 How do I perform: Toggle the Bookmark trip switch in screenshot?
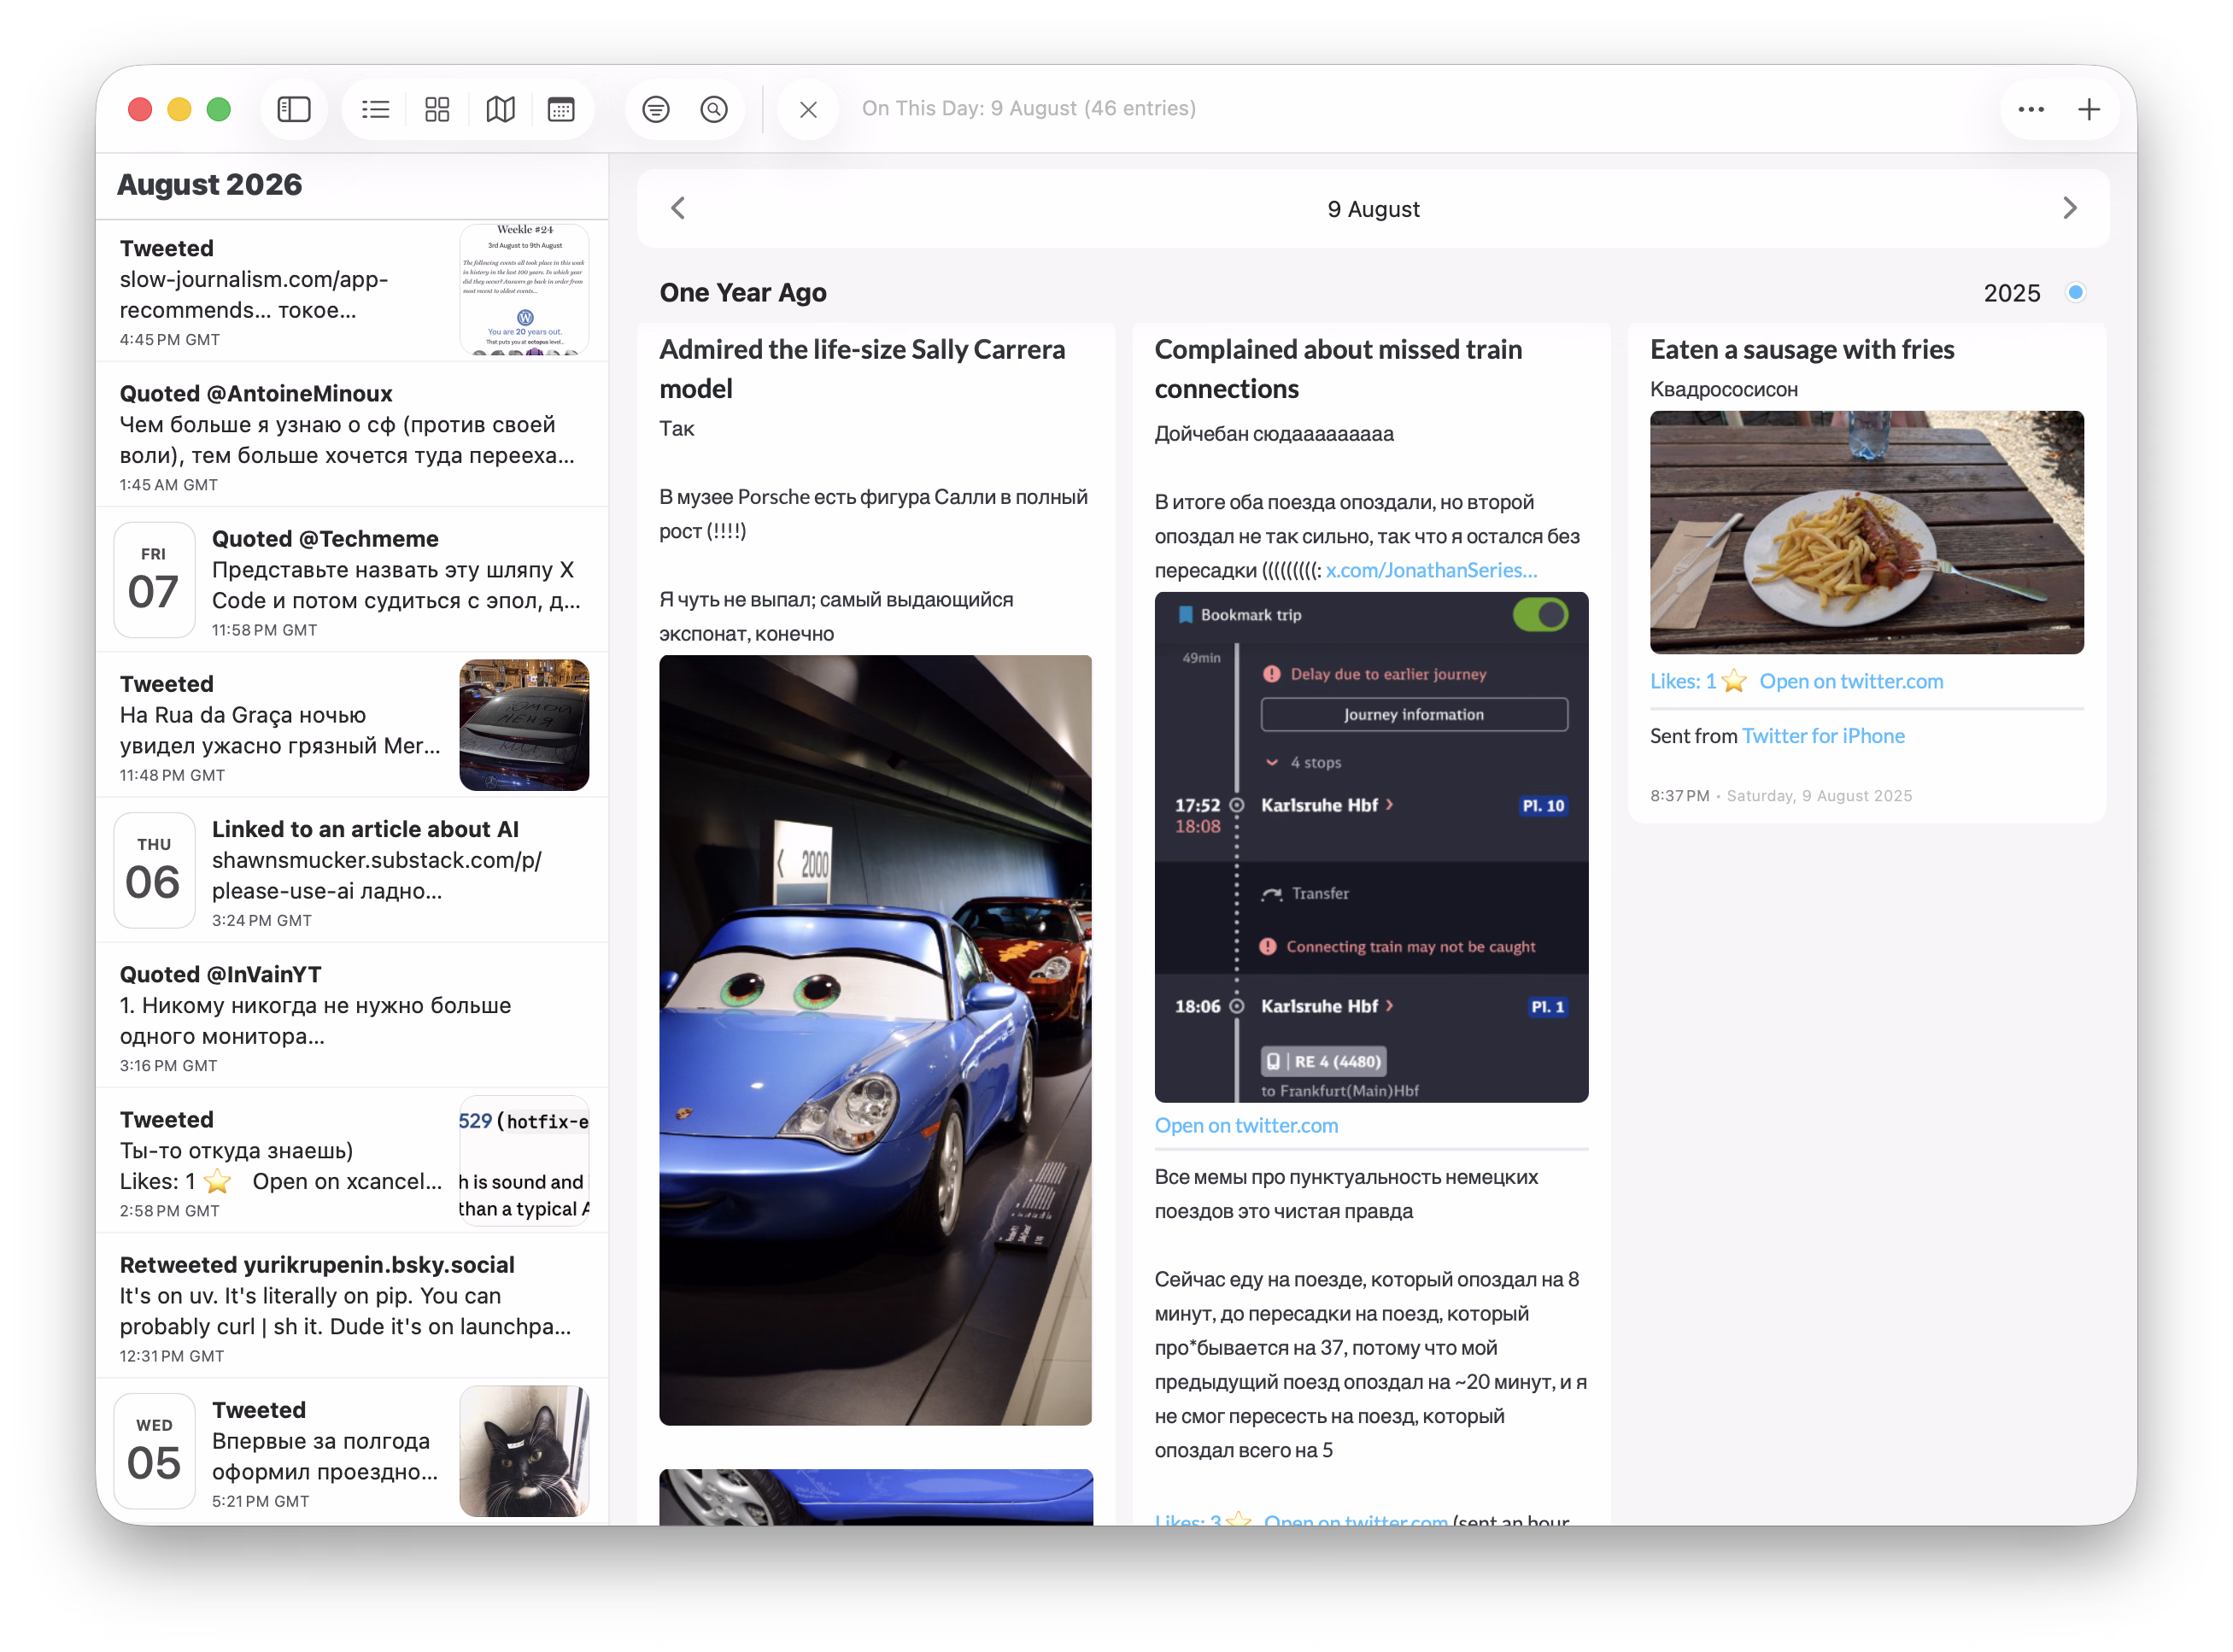click(x=1539, y=614)
